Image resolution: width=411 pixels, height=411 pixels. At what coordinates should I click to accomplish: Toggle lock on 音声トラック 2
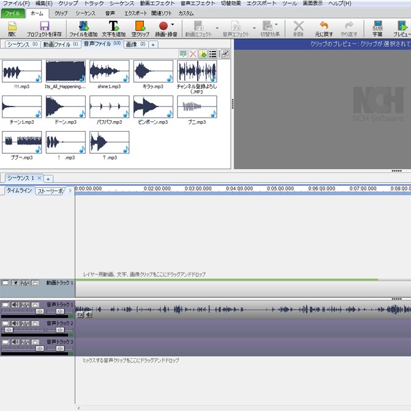coord(35,323)
